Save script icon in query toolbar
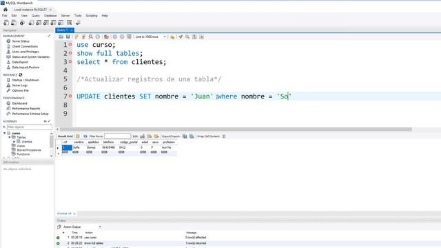 click(68, 37)
